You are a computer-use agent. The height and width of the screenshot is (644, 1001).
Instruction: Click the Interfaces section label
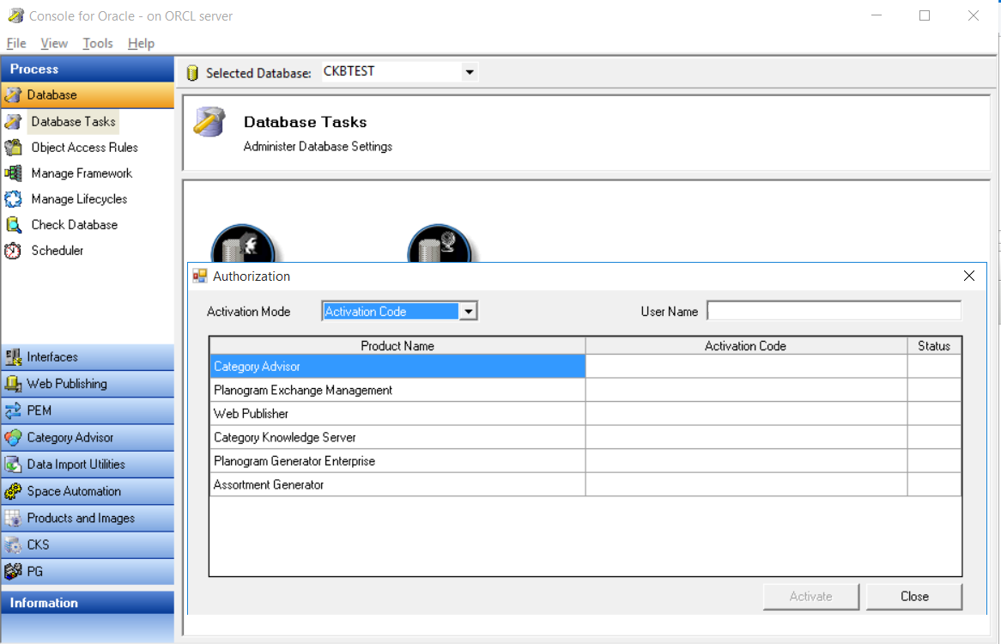pyautogui.click(x=52, y=357)
